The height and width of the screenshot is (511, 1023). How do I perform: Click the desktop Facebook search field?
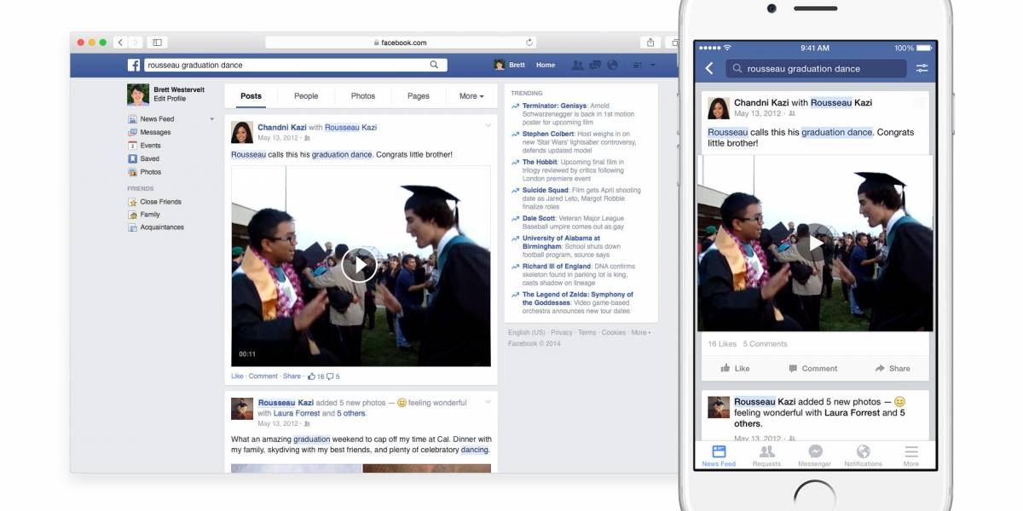295,65
